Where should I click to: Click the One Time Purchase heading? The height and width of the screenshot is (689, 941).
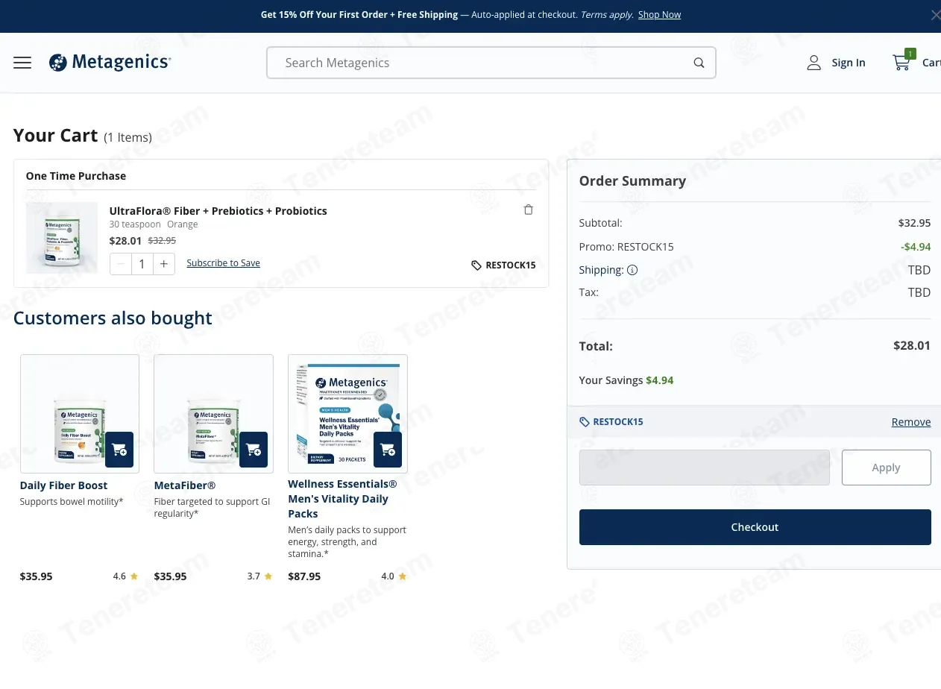tap(76, 176)
